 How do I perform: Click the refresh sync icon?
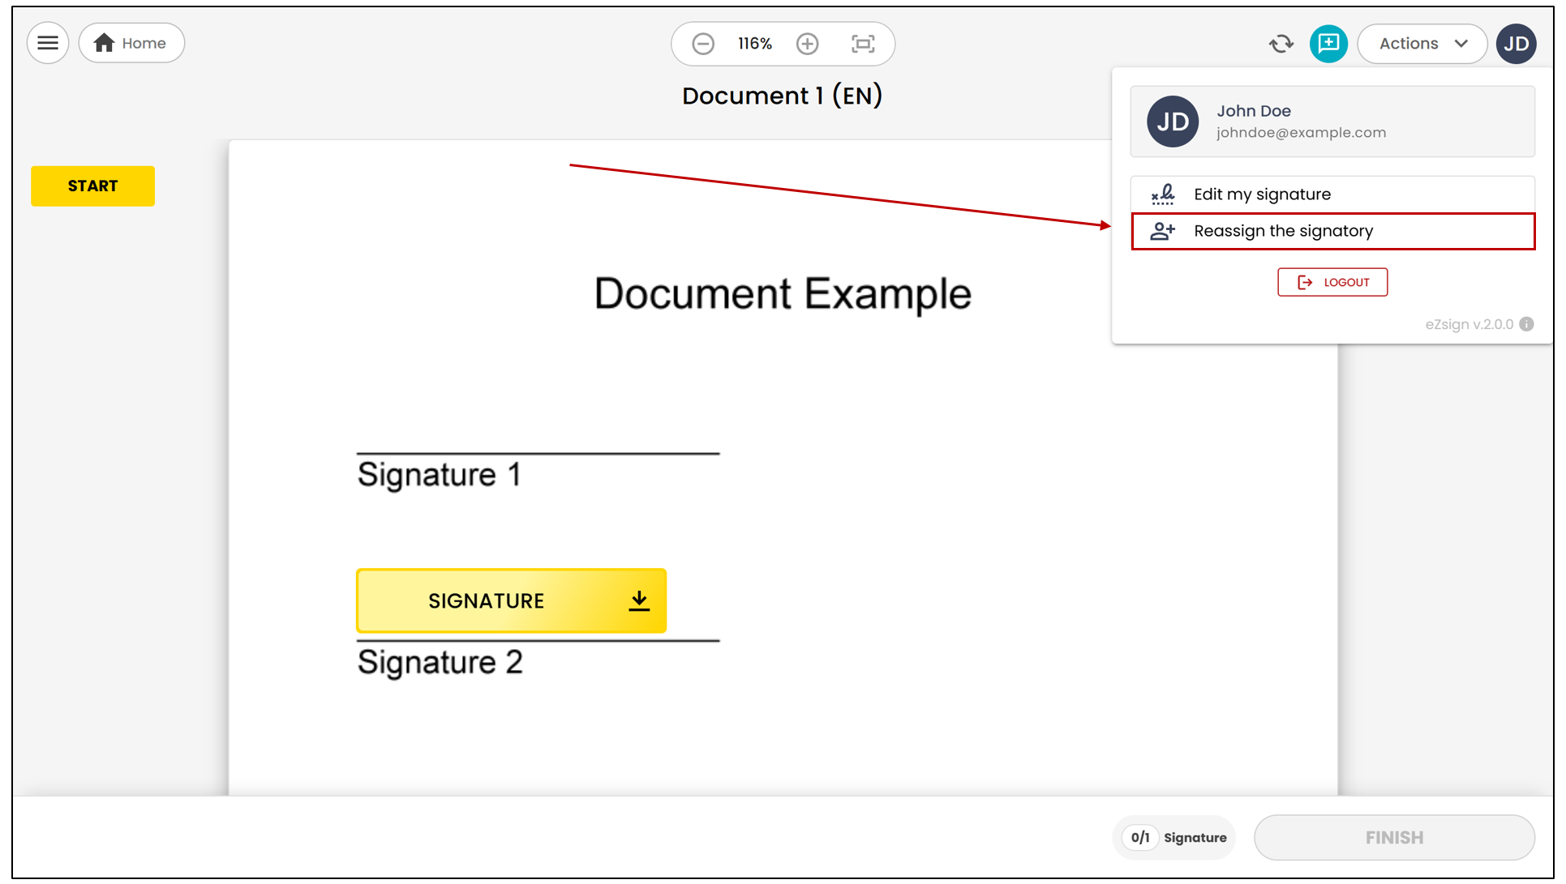pyautogui.click(x=1281, y=44)
